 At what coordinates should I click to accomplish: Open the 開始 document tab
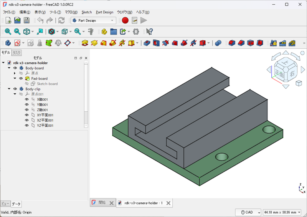point(102,203)
